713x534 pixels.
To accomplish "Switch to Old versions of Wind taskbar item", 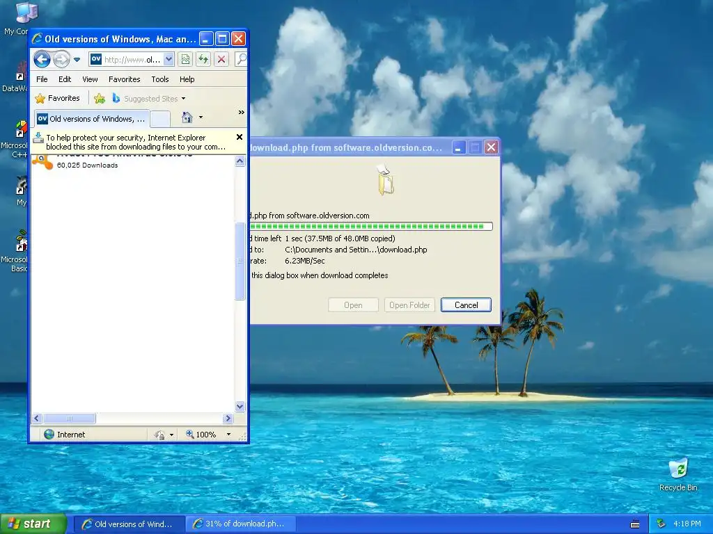I will 129,524.
